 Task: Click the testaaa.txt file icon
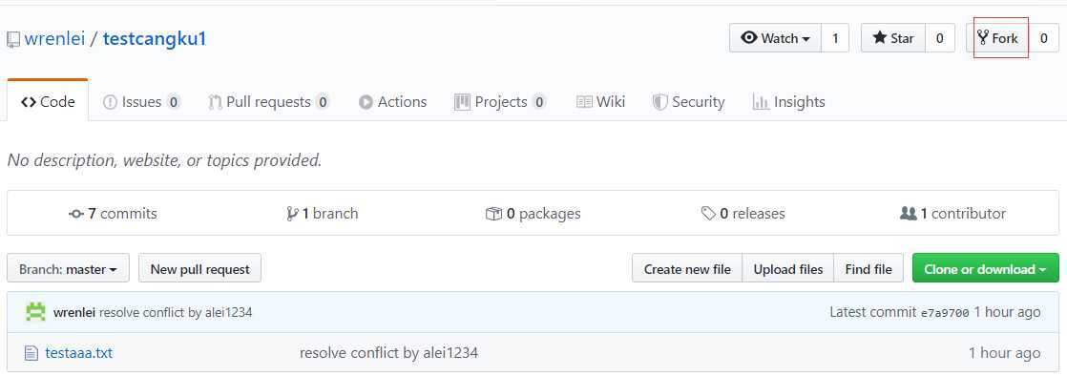tap(31, 353)
